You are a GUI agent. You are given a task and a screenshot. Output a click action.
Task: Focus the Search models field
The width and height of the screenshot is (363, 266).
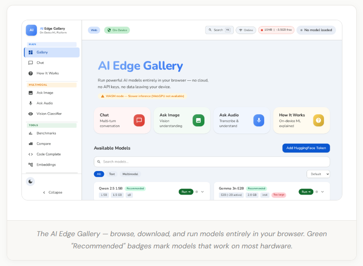pos(212,162)
